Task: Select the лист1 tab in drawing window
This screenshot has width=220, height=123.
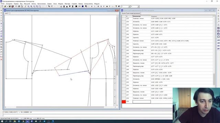Action: point(7,13)
